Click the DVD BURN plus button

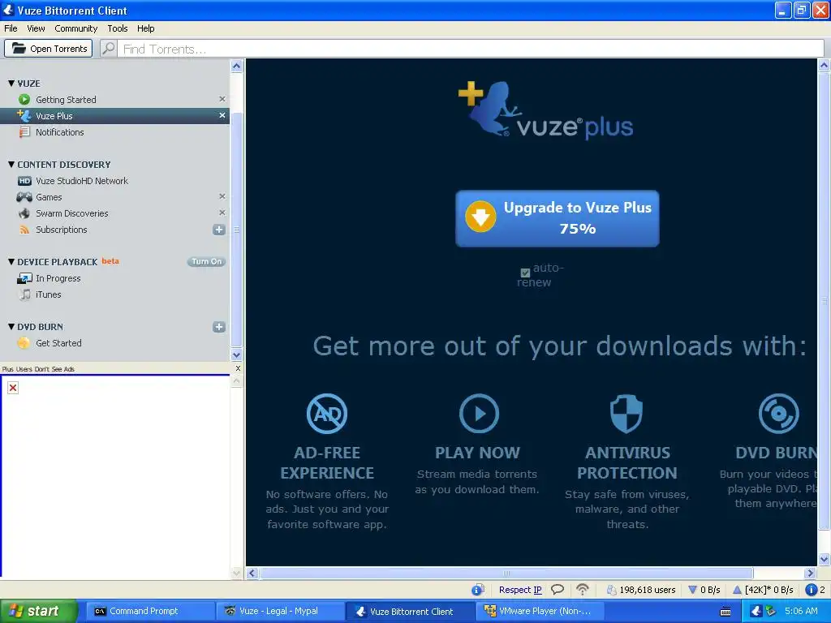(x=219, y=327)
